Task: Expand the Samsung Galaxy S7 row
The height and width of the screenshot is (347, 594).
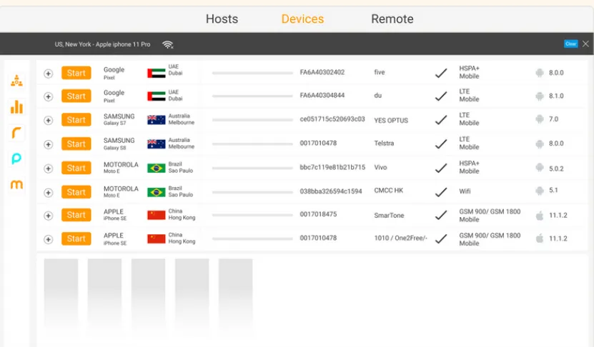Action: pyautogui.click(x=48, y=121)
